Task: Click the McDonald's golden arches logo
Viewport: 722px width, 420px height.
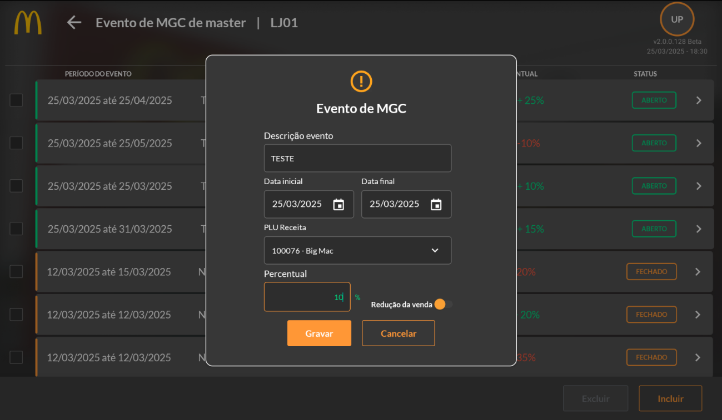Action: (x=28, y=23)
